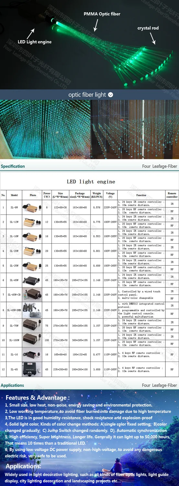Click feature line 2 about low working temperature
This screenshot has height=486, width=179.
point(88,411)
